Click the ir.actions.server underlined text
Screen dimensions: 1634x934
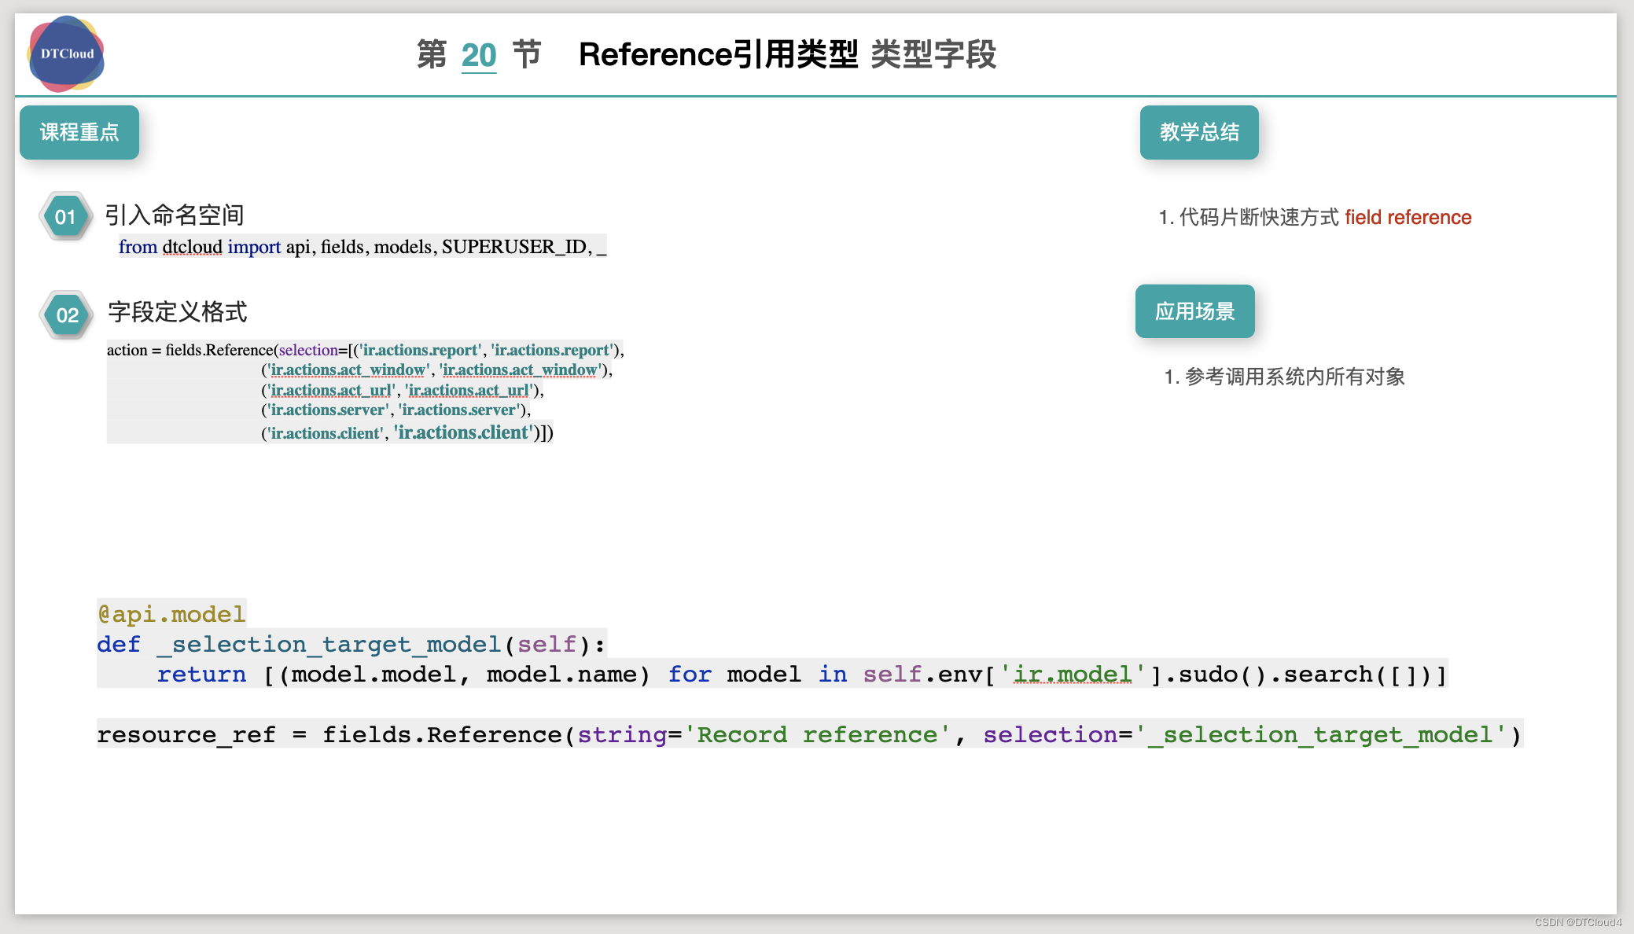coord(329,410)
